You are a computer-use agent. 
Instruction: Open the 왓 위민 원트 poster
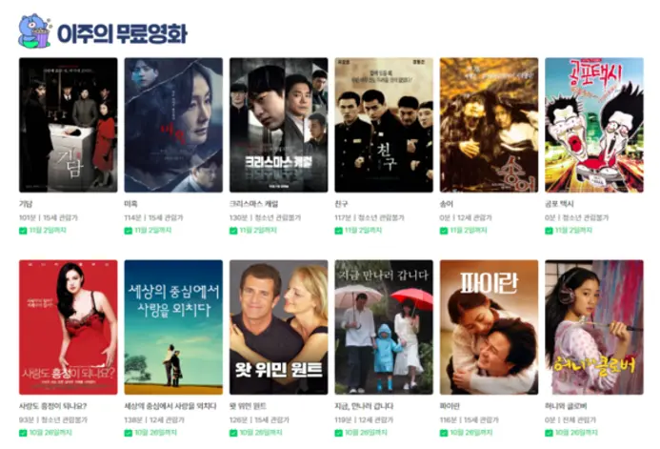279,327
